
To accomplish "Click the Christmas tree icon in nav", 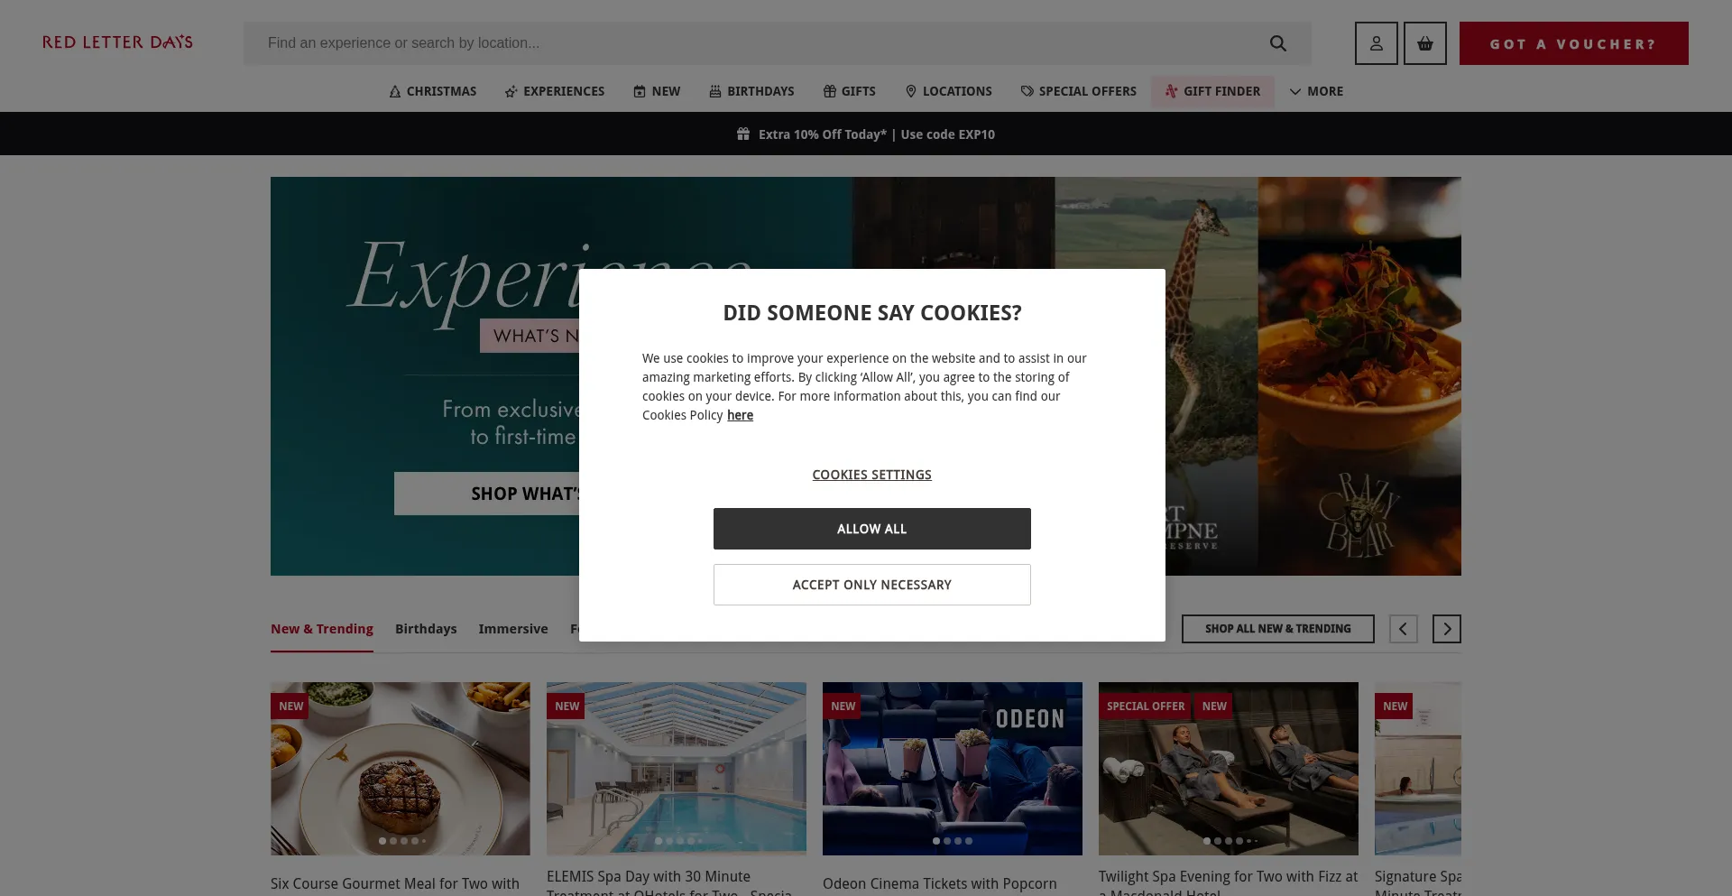I will click(394, 91).
